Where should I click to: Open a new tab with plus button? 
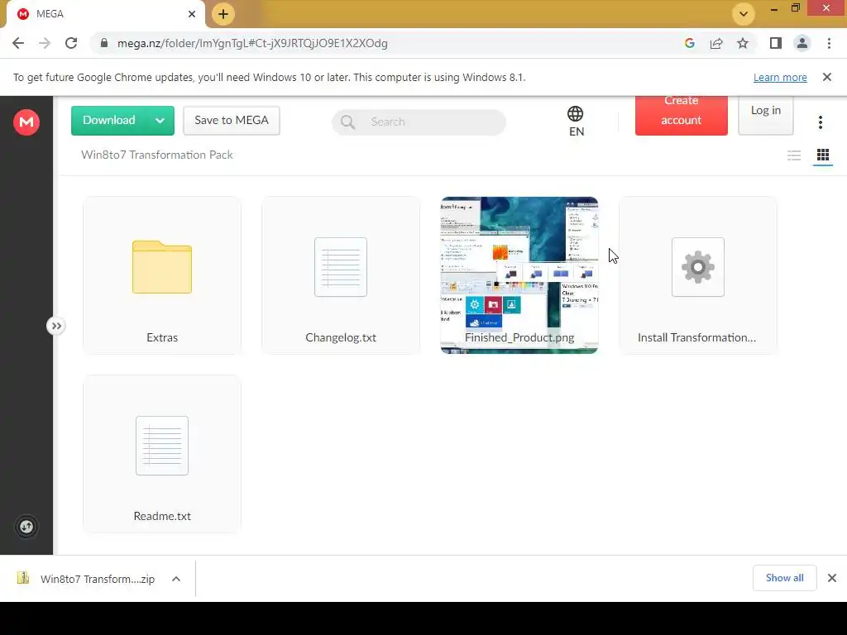point(223,14)
